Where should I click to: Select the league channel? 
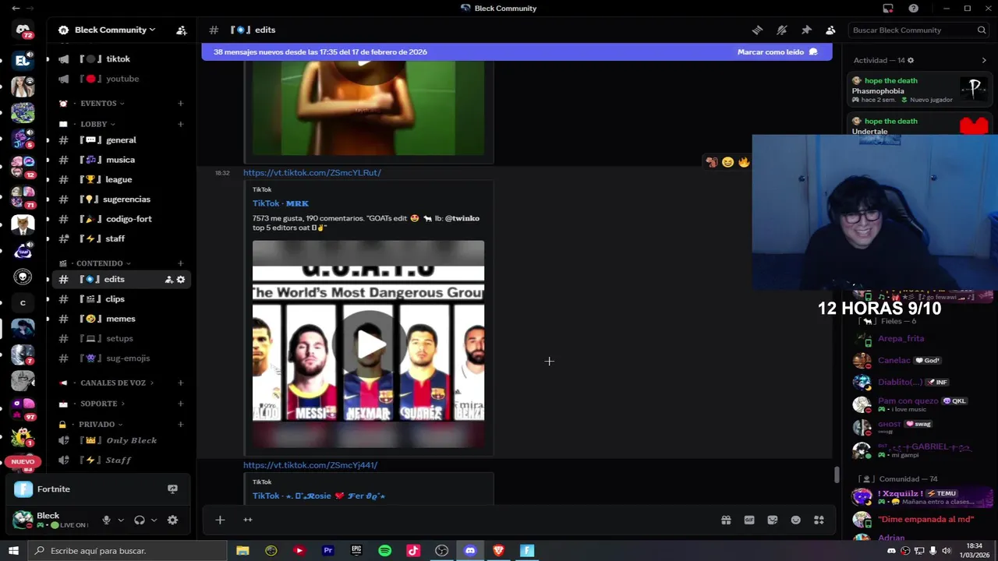pyautogui.click(x=122, y=179)
